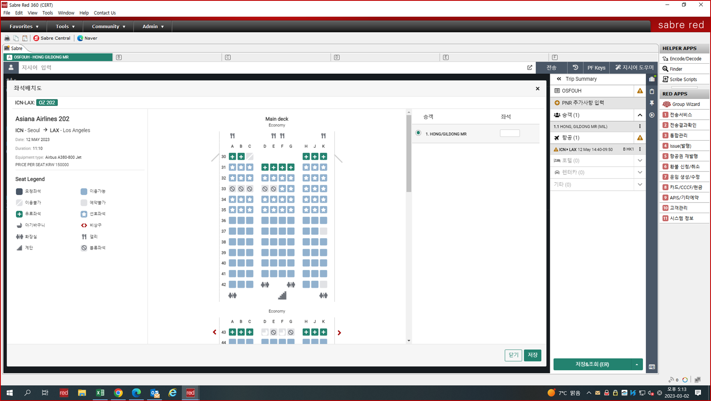
Task: Open the Tools dropdown in black bar
Action: point(65,27)
